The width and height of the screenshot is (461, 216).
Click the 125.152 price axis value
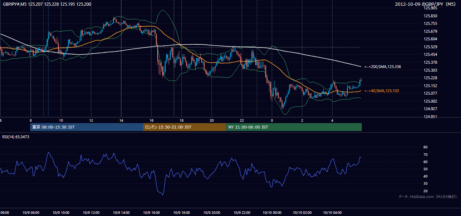(x=430, y=86)
